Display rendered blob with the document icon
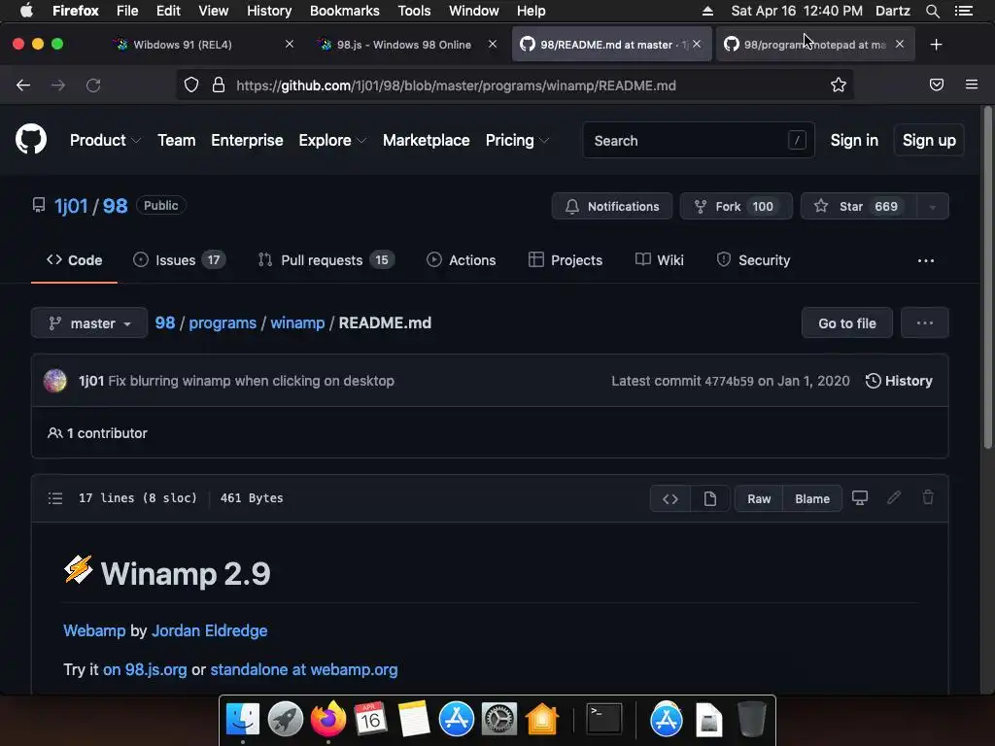The image size is (995, 746). (710, 498)
